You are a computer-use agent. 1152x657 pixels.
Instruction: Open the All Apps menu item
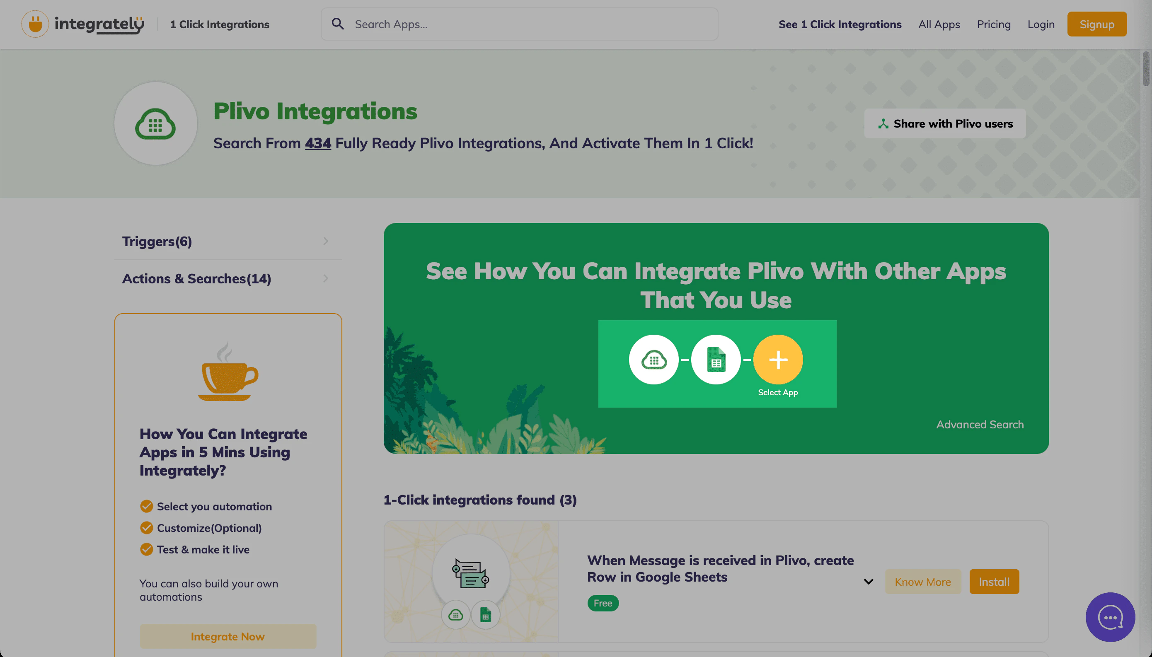(939, 24)
